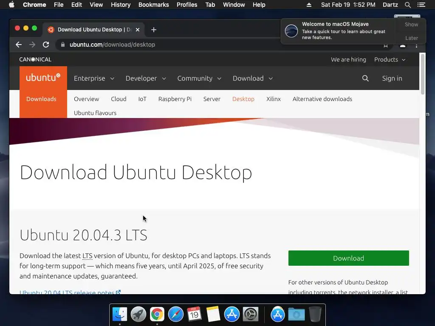
Task: Expand the Download dropdown in navigation
Action: click(x=253, y=79)
